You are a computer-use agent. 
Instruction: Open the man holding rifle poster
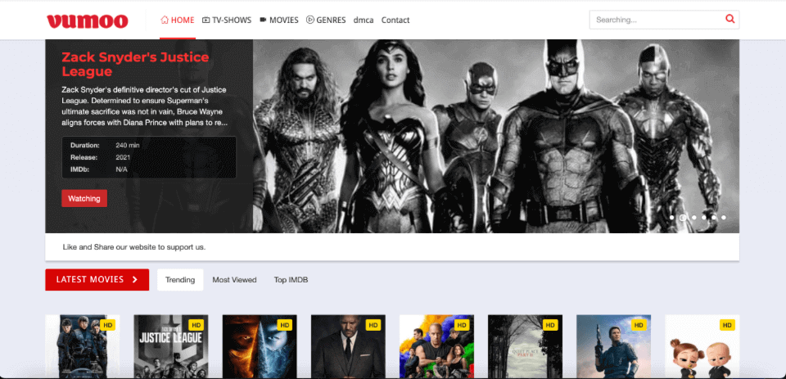click(613, 346)
